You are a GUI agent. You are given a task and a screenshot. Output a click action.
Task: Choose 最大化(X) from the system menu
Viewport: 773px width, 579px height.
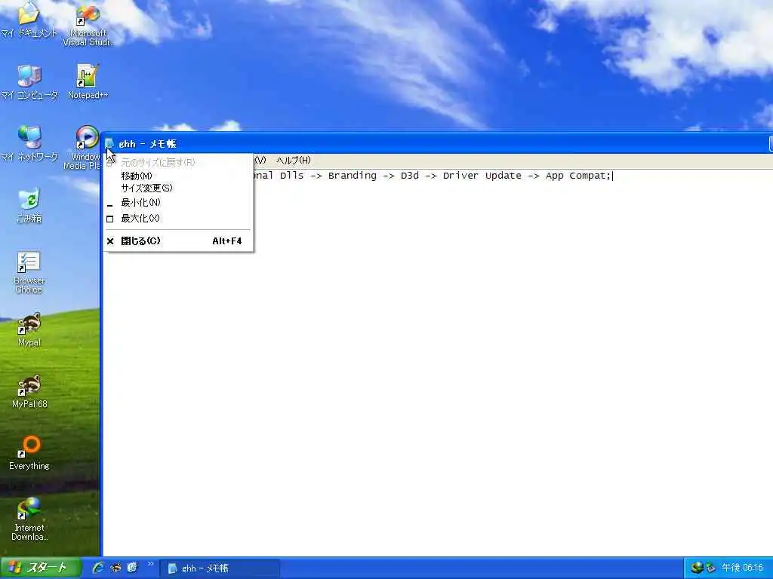(x=178, y=218)
